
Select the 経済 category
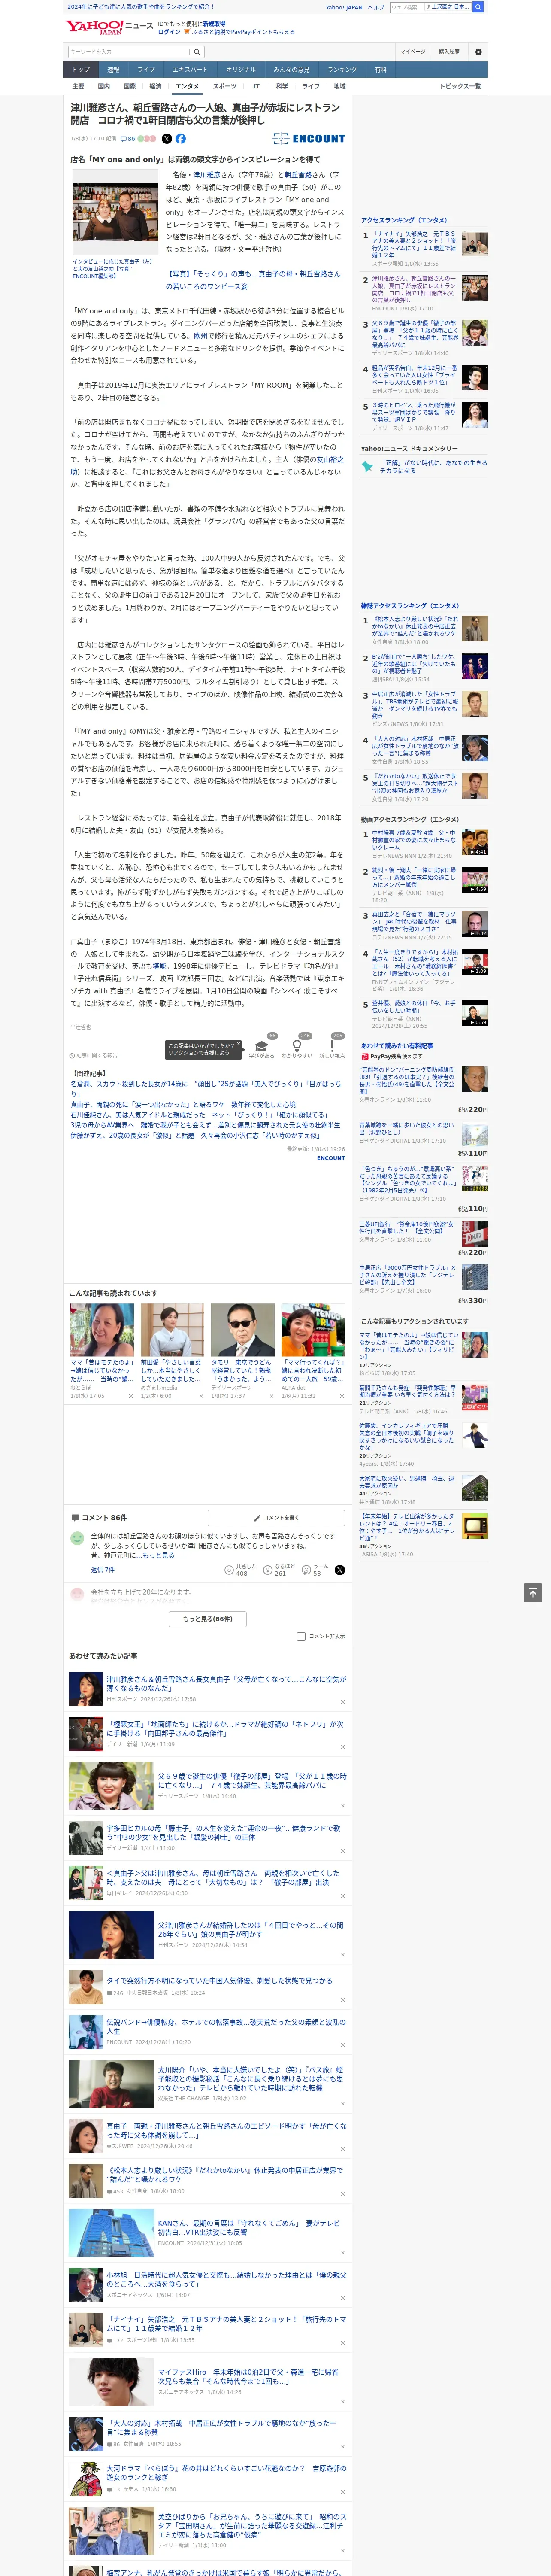pyautogui.click(x=155, y=86)
